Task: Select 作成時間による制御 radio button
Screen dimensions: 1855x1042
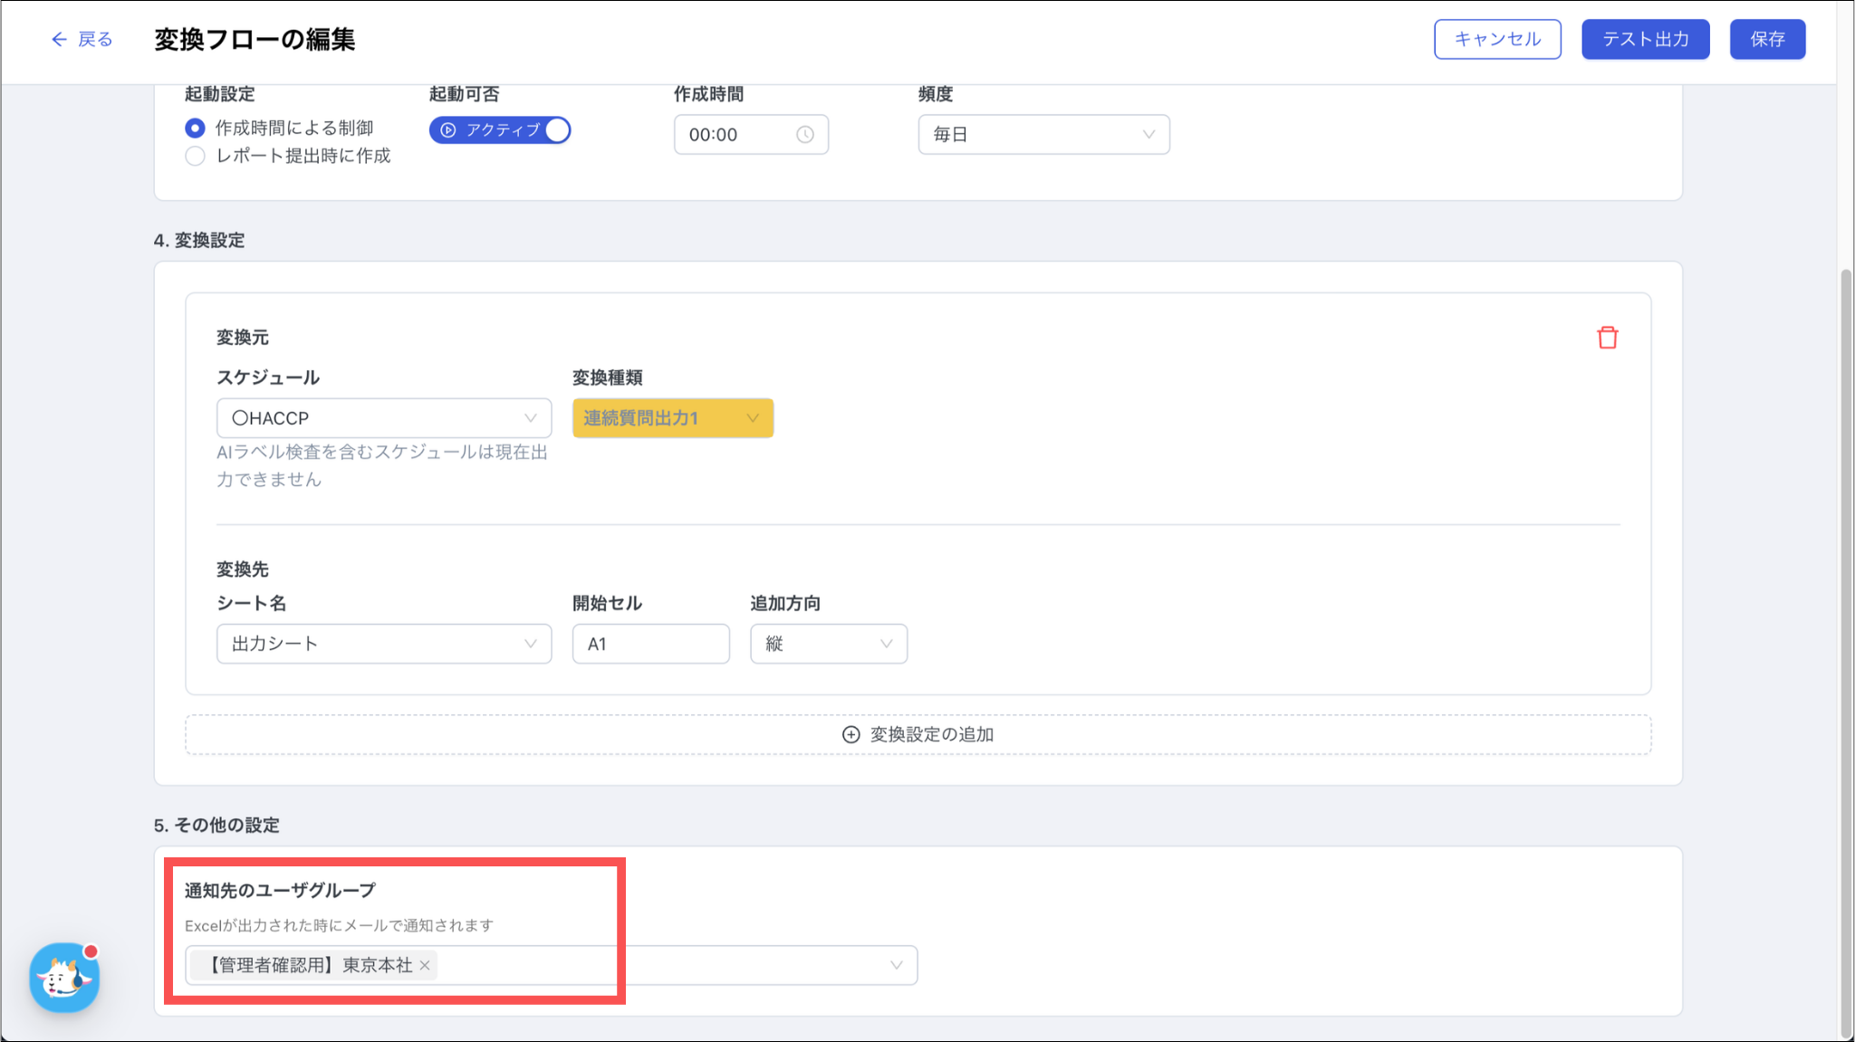Action: pyautogui.click(x=195, y=129)
